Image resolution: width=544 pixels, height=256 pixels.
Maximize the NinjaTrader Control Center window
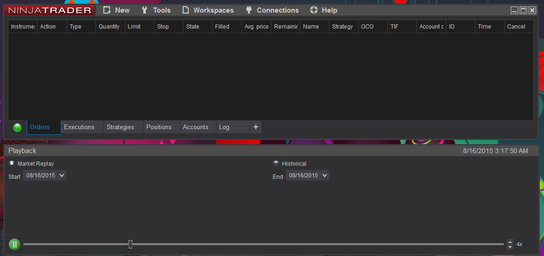pos(523,10)
